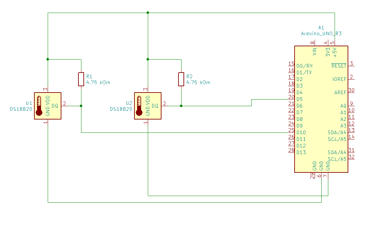
Task: Select the U1 DS18B20 thermometer symbol
Action: point(48,106)
